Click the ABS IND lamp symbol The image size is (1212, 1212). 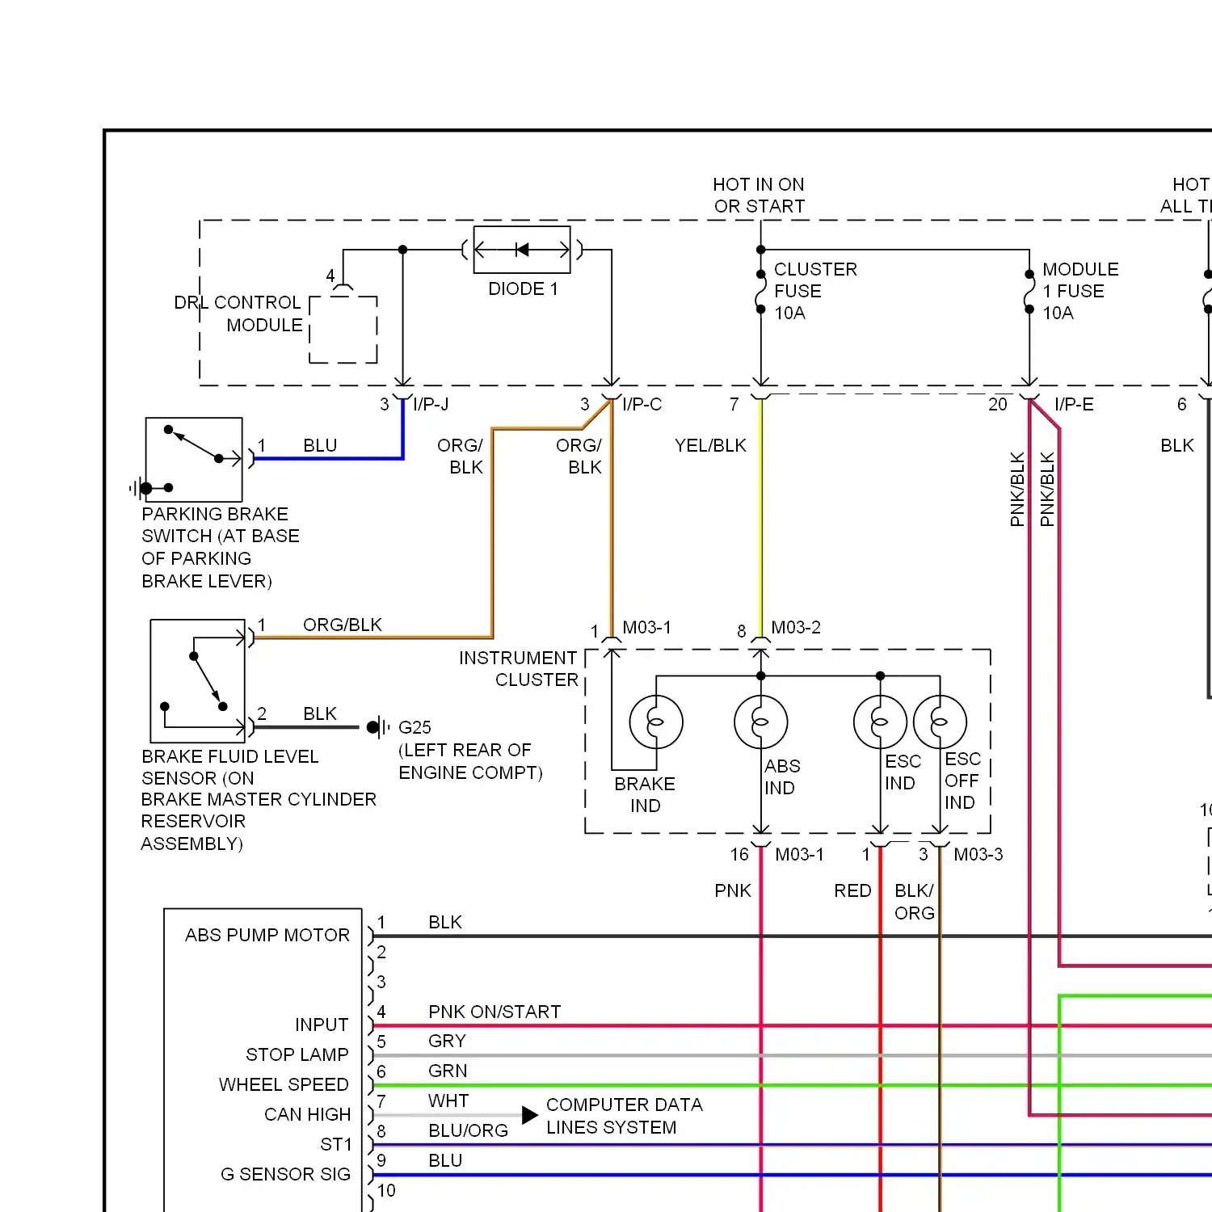760,722
